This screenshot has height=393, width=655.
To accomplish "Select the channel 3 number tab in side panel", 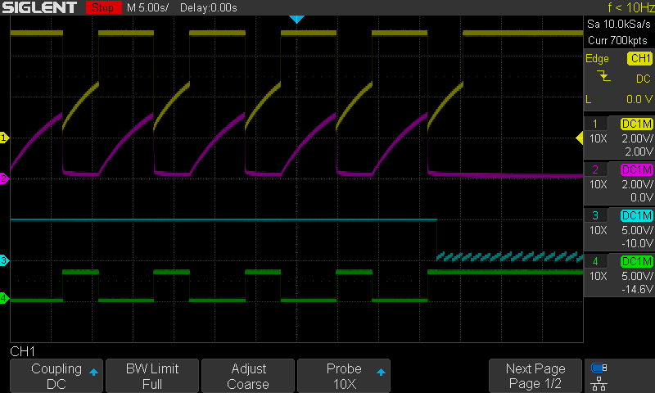I will click(x=595, y=215).
